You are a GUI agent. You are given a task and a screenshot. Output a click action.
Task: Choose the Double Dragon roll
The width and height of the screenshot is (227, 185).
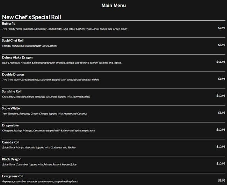tap(13, 75)
